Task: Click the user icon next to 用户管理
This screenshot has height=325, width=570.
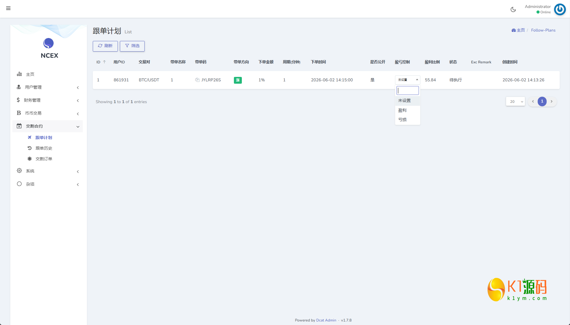Action: click(19, 87)
